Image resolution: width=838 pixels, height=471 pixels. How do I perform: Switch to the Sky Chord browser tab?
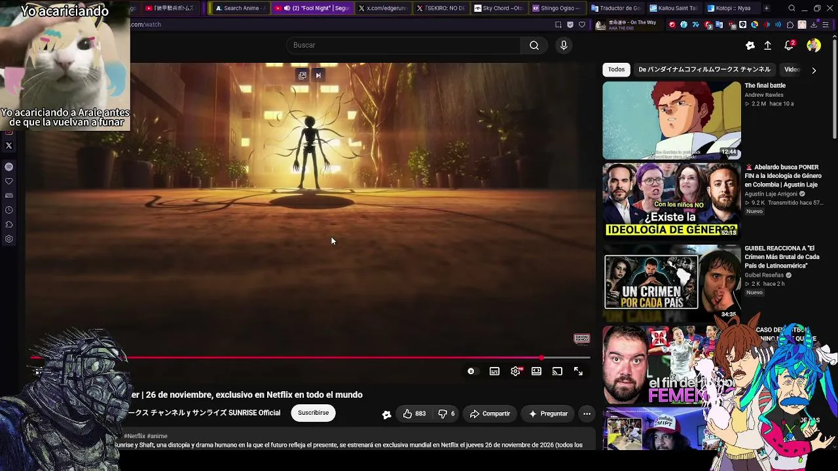tap(499, 8)
